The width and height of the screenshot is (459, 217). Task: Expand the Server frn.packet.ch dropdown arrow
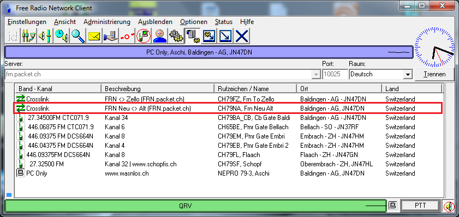[316, 75]
